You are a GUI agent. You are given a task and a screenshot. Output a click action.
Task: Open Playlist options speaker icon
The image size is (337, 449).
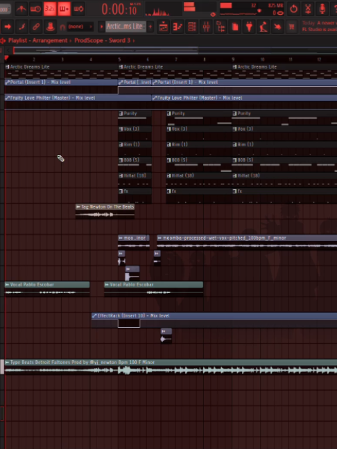click(3, 41)
